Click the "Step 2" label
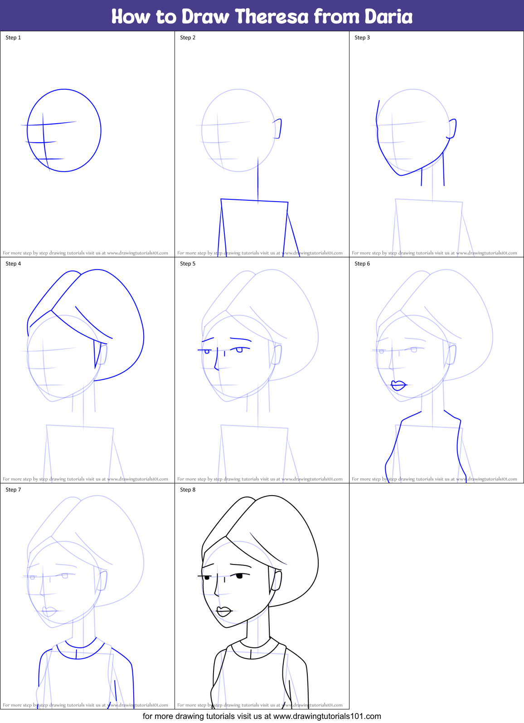524x723 pixels. [x=188, y=38]
